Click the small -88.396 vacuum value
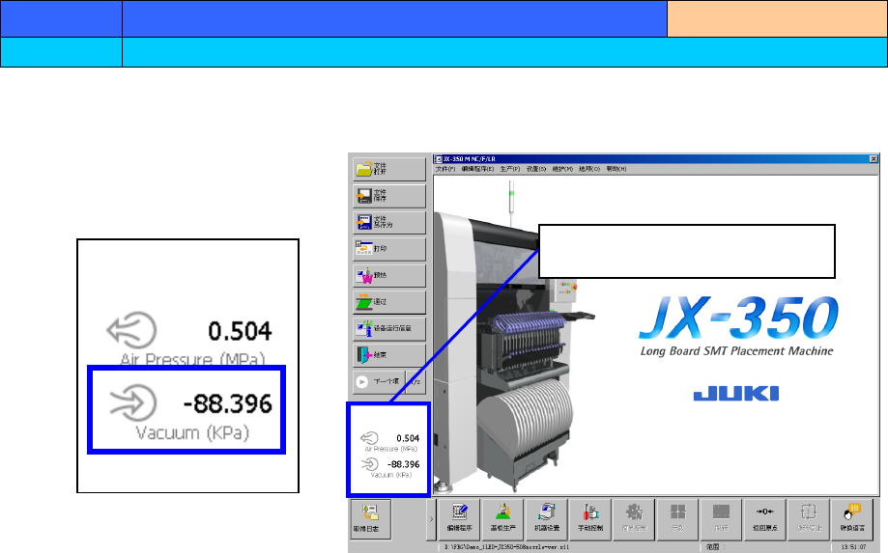888x553 pixels. tap(403, 464)
